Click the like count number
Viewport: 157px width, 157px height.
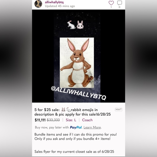[x=111, y=7]
